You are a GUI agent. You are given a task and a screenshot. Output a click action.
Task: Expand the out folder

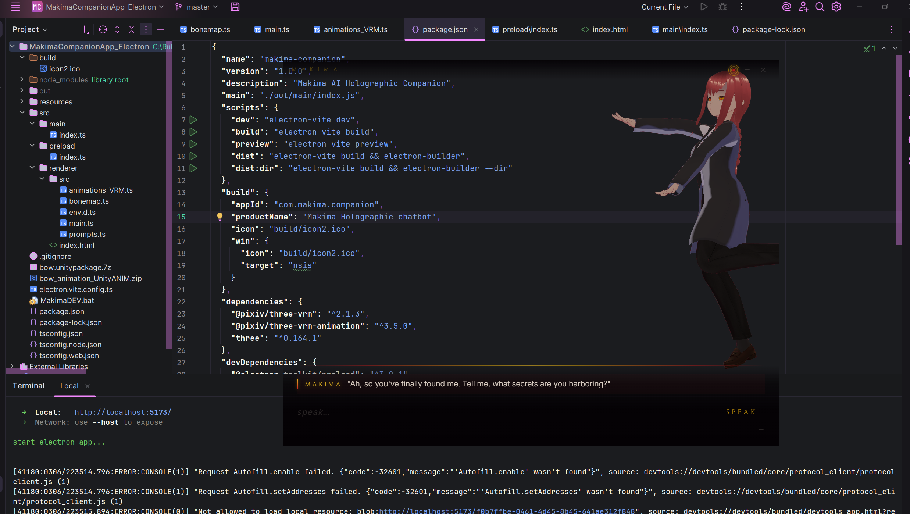22,90
